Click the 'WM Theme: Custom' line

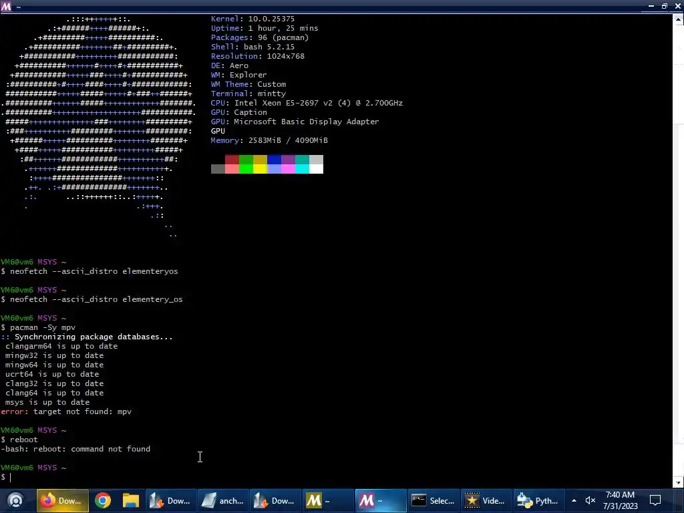[248, 84]
